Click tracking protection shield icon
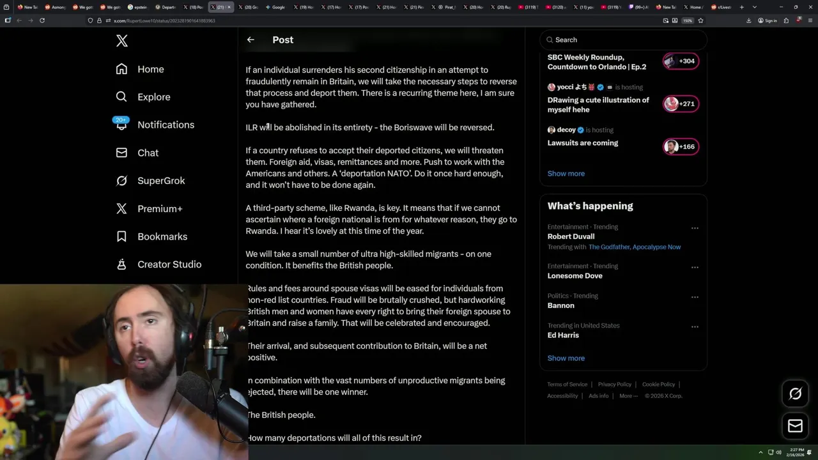 pos(90,20)
